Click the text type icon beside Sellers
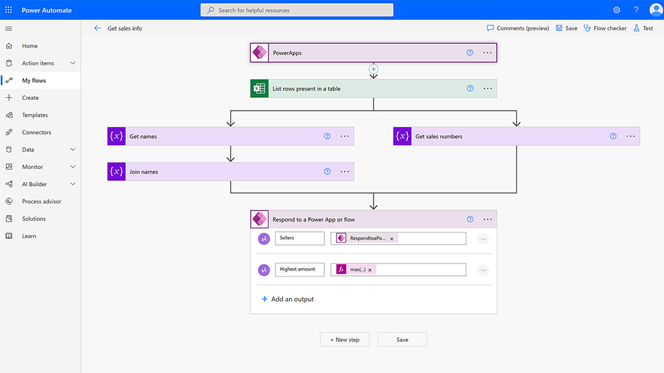 click(x=264, y=239)
